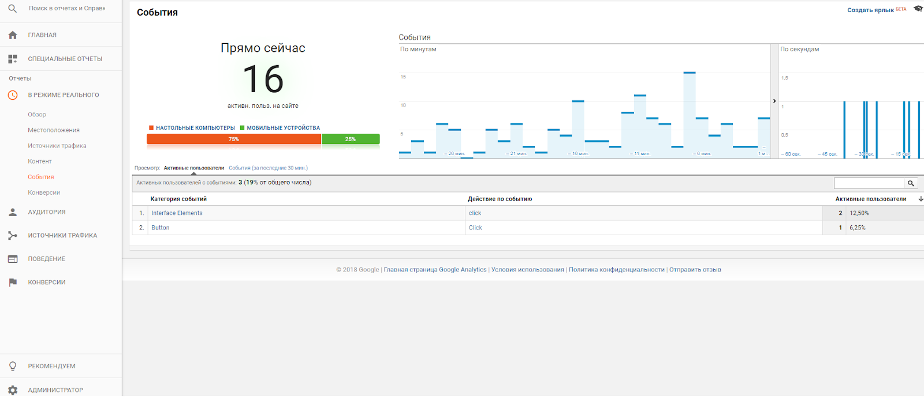This screenshot has height=400, width=924.
Task: Click the Специальные отчеты dashboard icon
Action: 13,59
